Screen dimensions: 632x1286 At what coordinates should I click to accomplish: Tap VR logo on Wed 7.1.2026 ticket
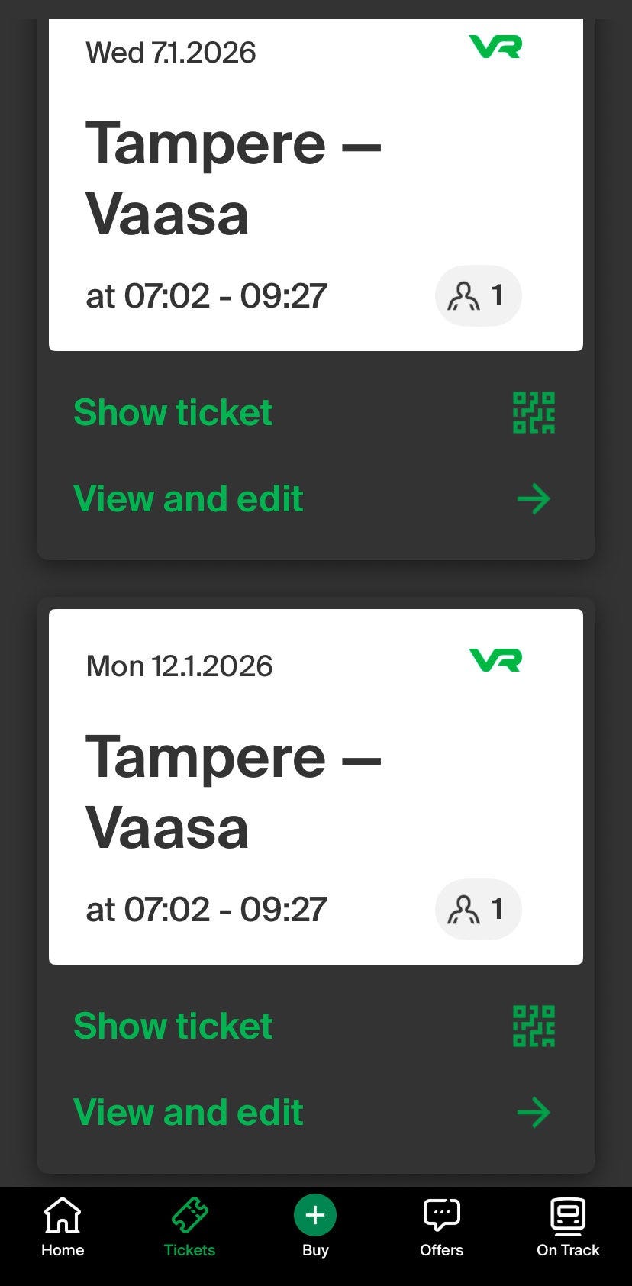[x=495, y=47]
